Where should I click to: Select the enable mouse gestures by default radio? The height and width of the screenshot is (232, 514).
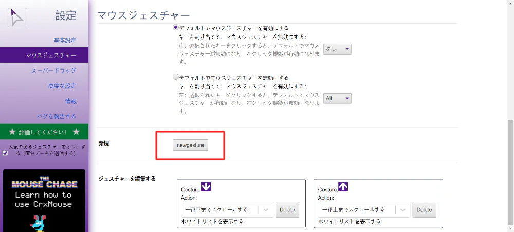pos(176,28)
